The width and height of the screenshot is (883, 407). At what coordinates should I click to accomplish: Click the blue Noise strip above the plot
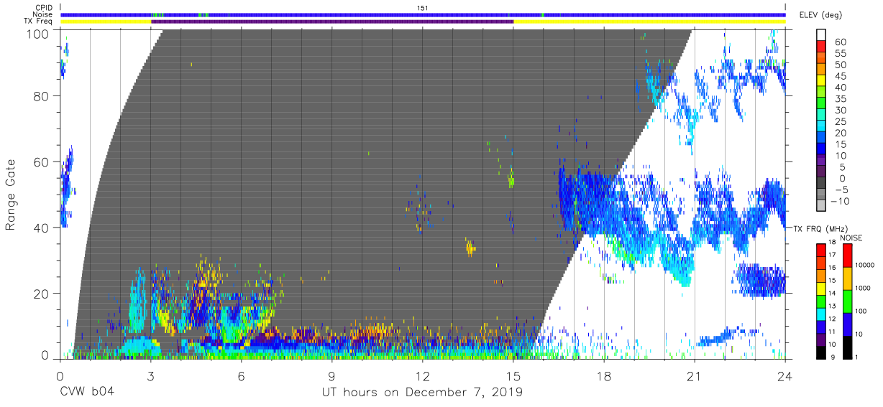point(422,14)
